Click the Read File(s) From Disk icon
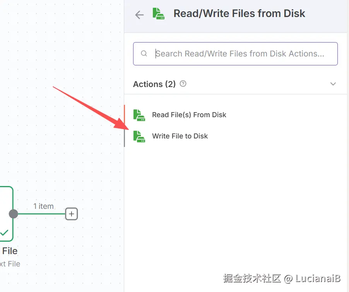 coord(139,115)
